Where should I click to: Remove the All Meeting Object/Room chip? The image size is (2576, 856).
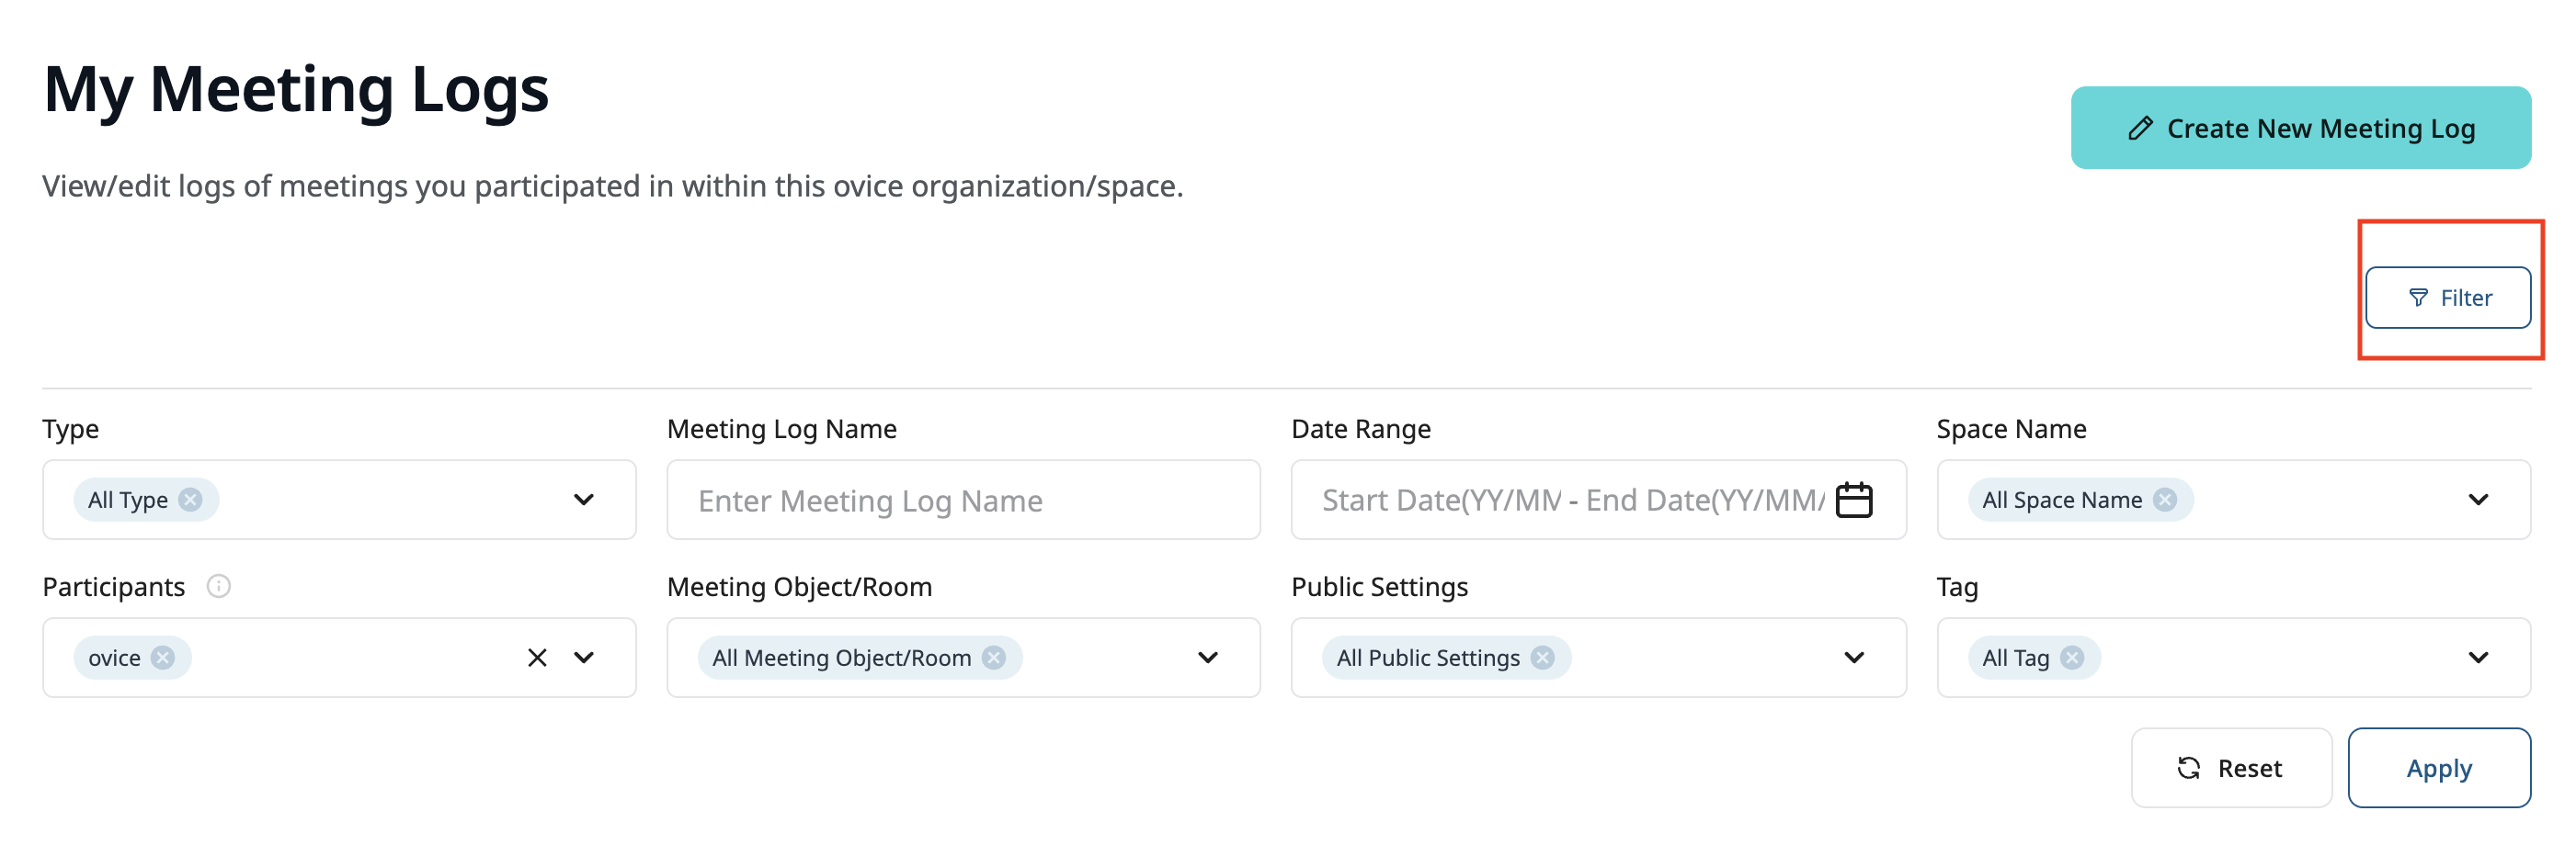pyautogui.click(x=993, y=658)
